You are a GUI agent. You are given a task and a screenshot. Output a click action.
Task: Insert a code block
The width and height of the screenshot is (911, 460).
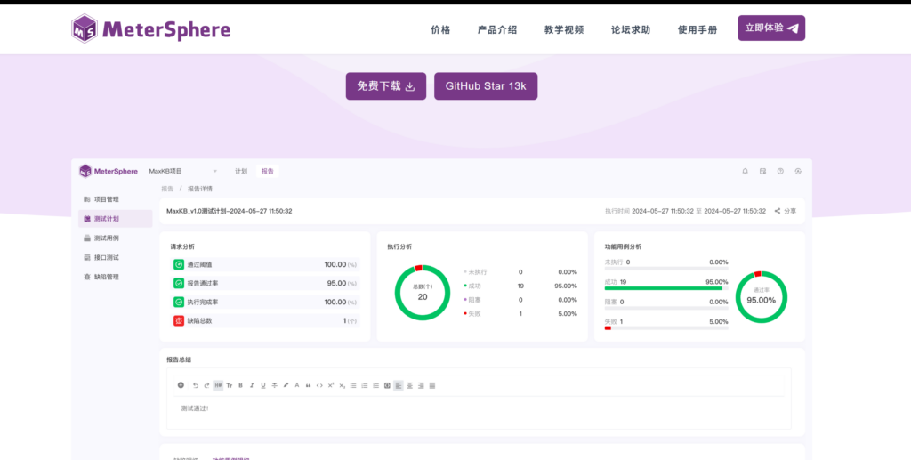coord(387,385)
